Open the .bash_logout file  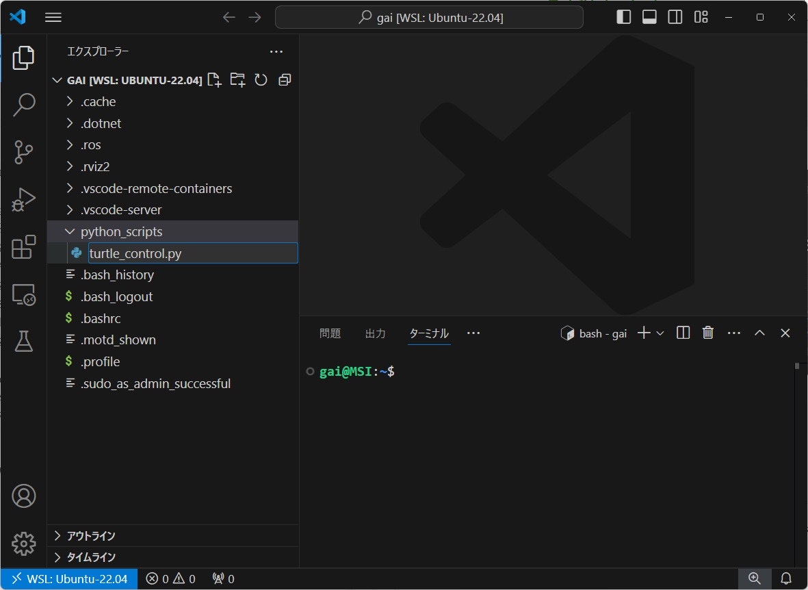click(172, 296)
